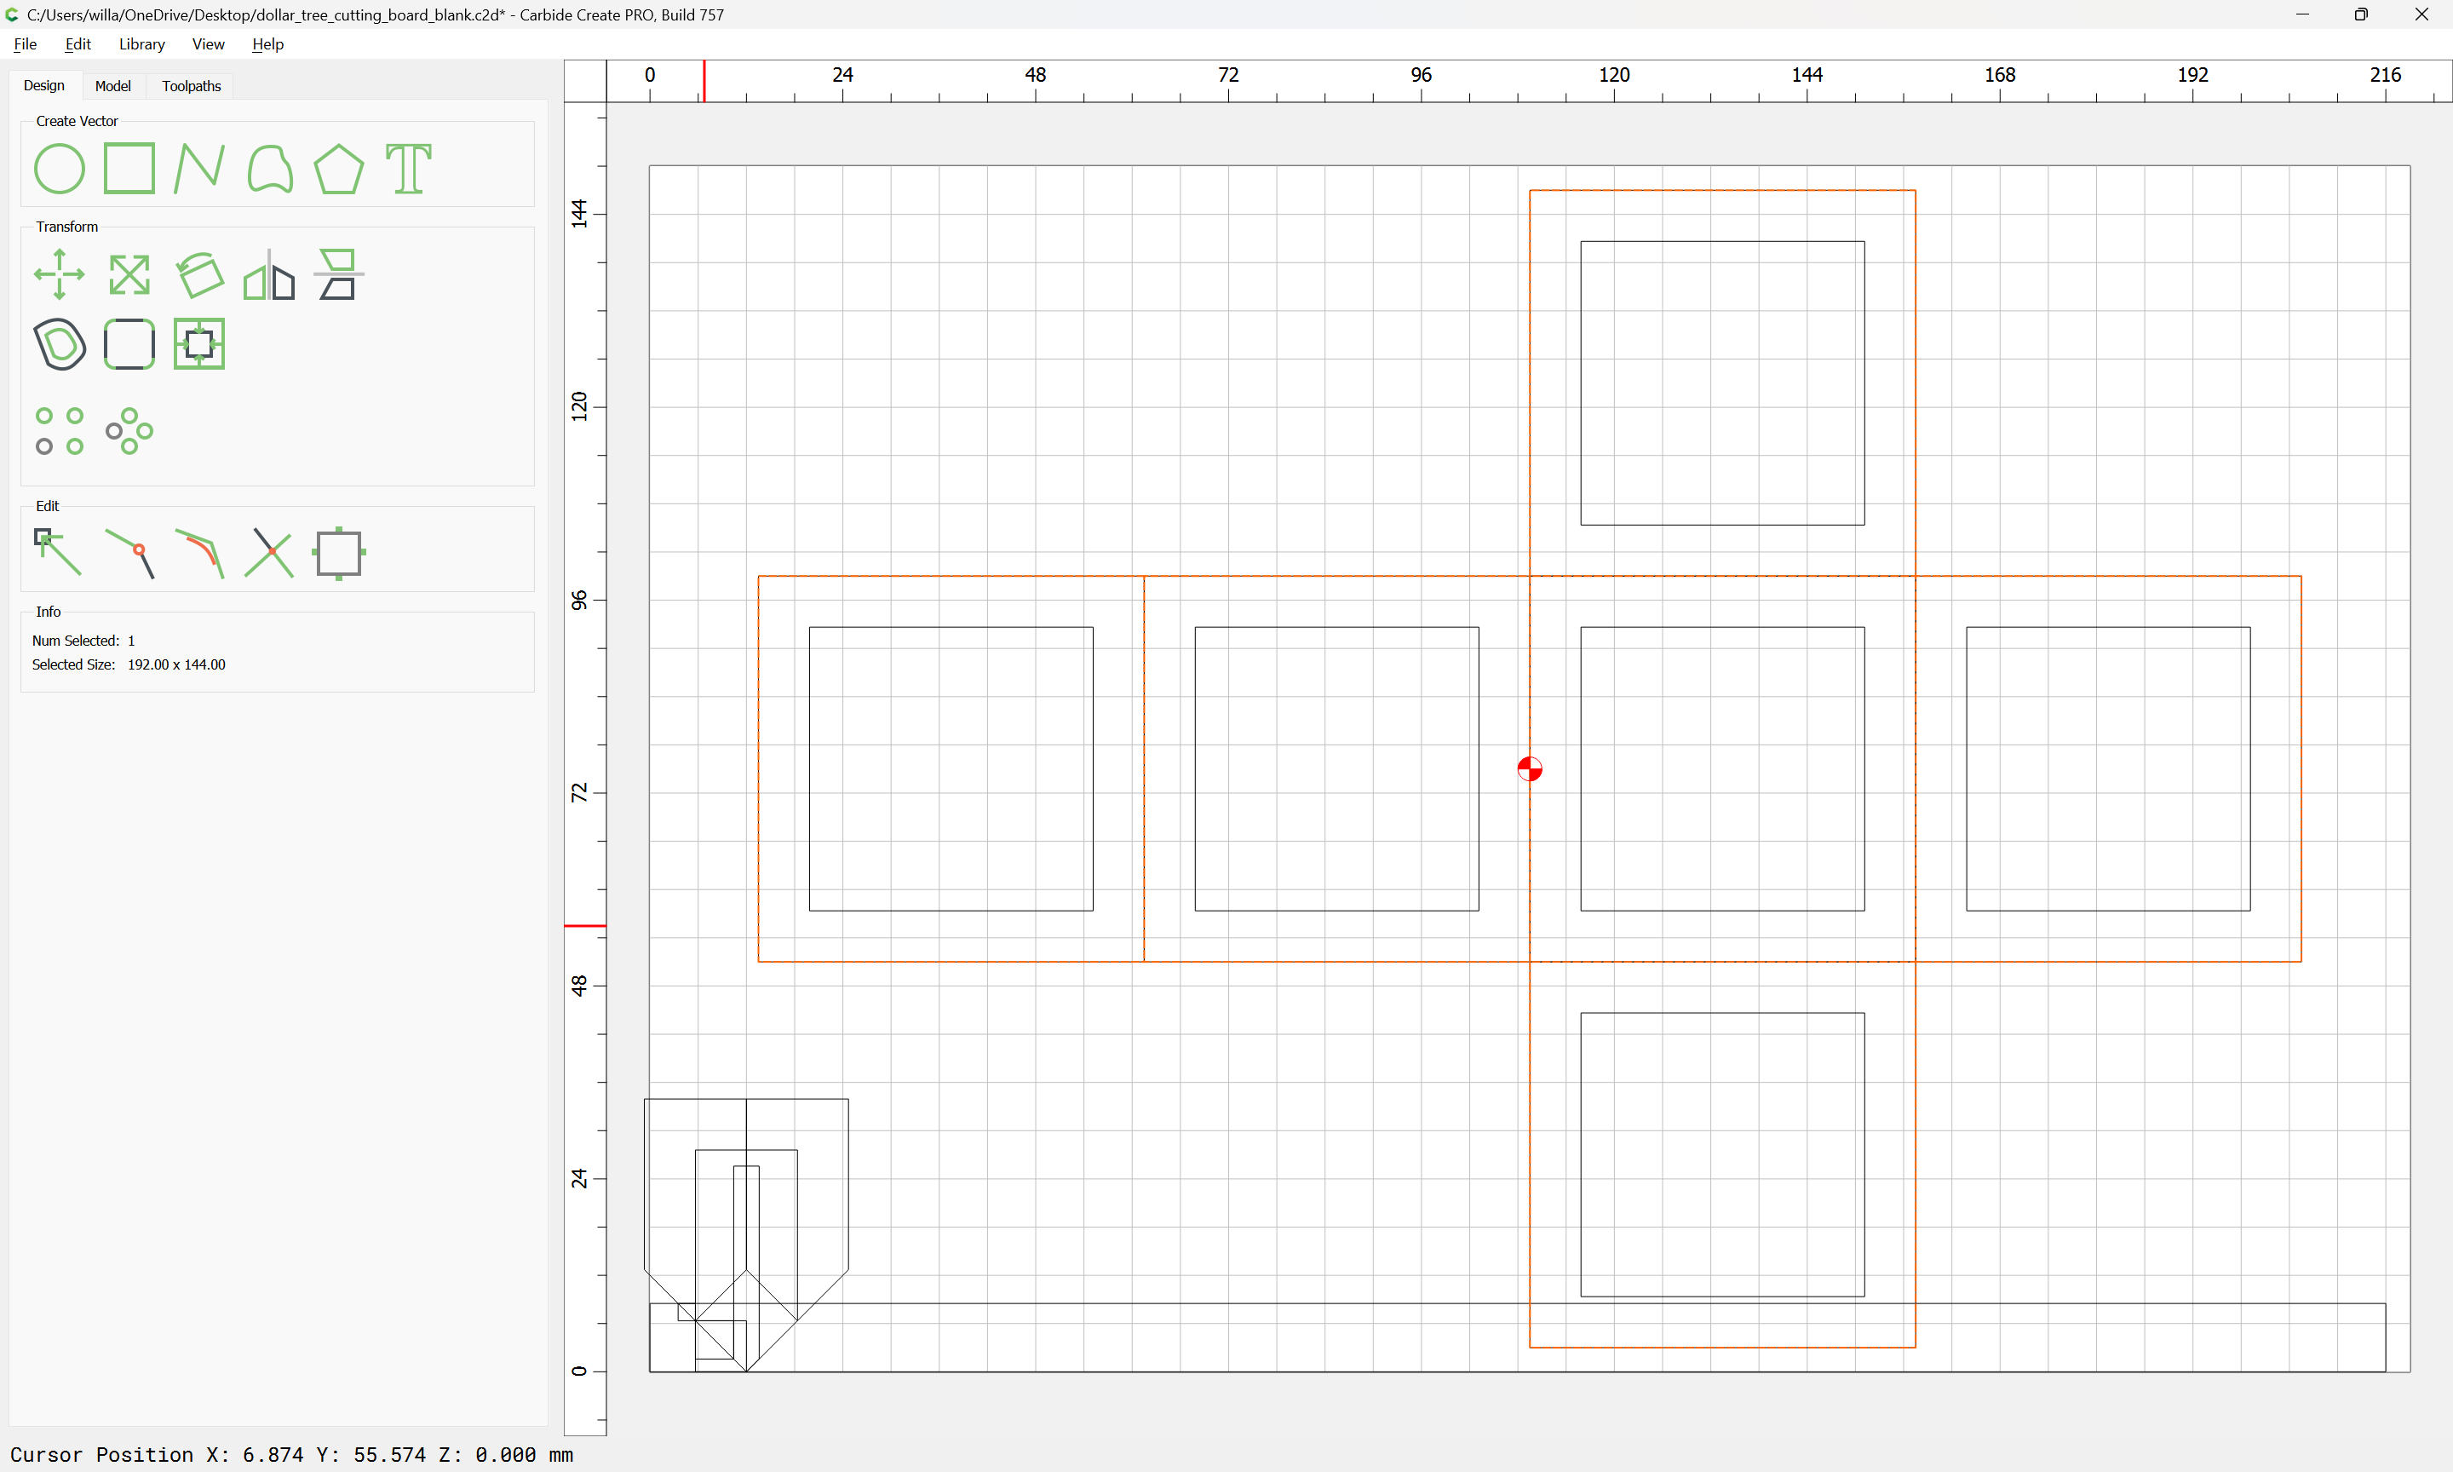Click the top inner square on canvas
This screenshot has width=2453, height=1472.
pyautogui.click(x=1722, y=382)
